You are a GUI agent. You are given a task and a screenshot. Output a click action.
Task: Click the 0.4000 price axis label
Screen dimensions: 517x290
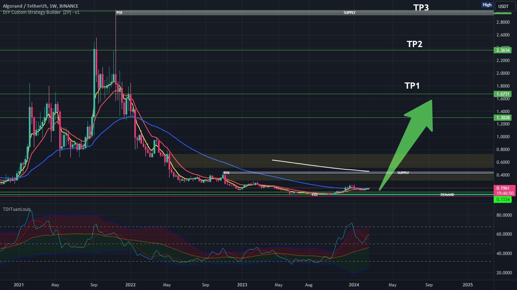point(503,175)
